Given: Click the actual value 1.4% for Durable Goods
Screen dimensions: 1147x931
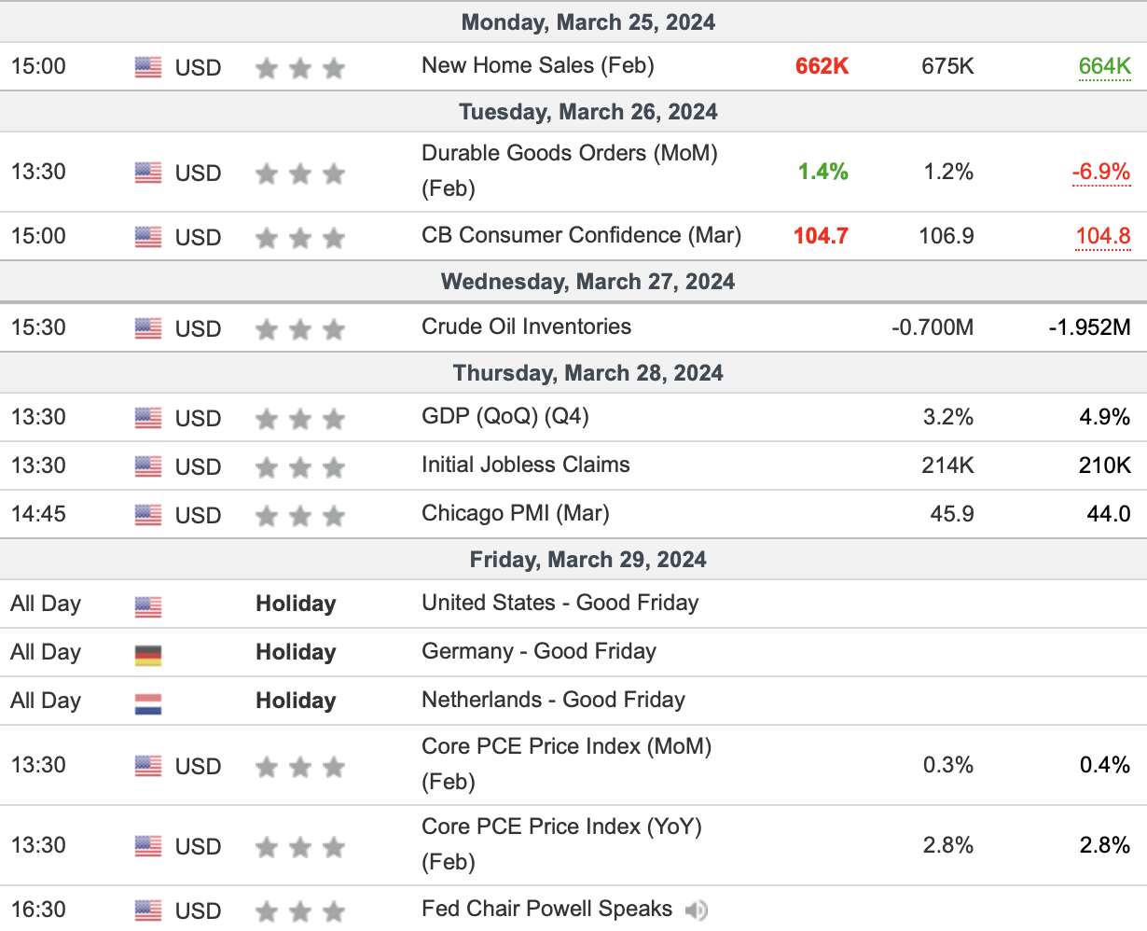Looking at the screenshot, I should pos(822,172).
